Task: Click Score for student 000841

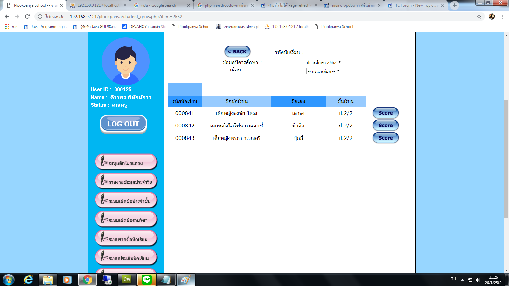Action: click(386, 113)
